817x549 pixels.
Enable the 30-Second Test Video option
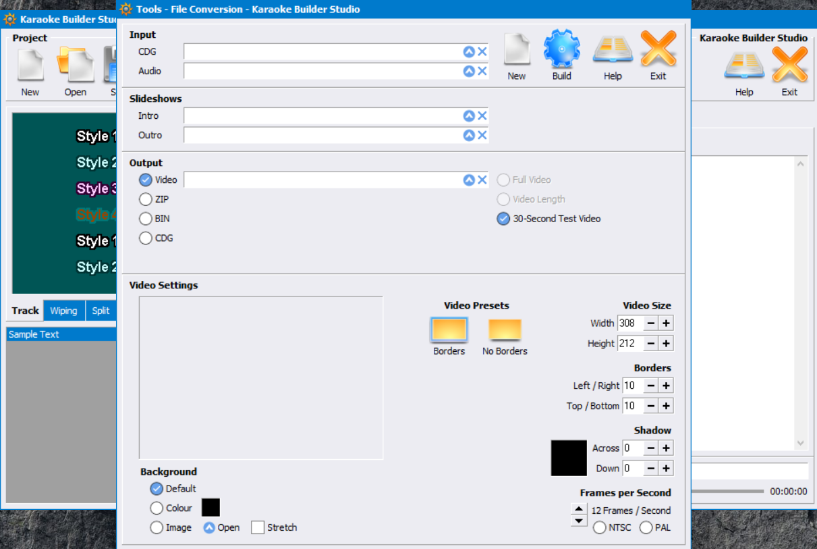coord(503,218)
